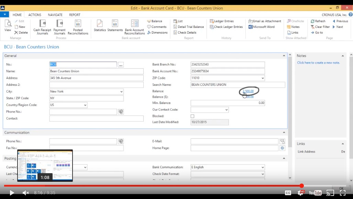353x199 pixels.
Task: Click into the Min. Balance field
Action: 228,103
